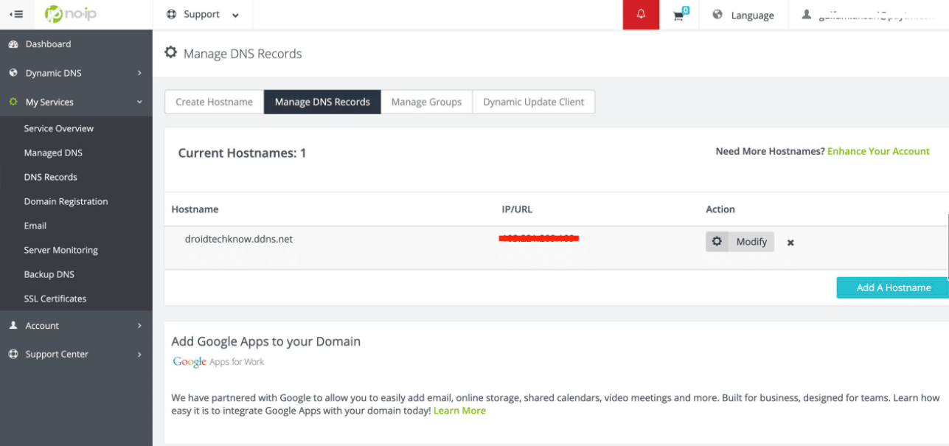This screenshot has width=949, height=446.
Task: Open the shopping cart
Action: tap(679, 14)
